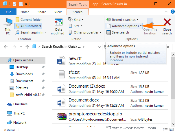Select Document.docx result
Image resolution: width=175 pixels, height=131 pixels.
click(110, 103)
